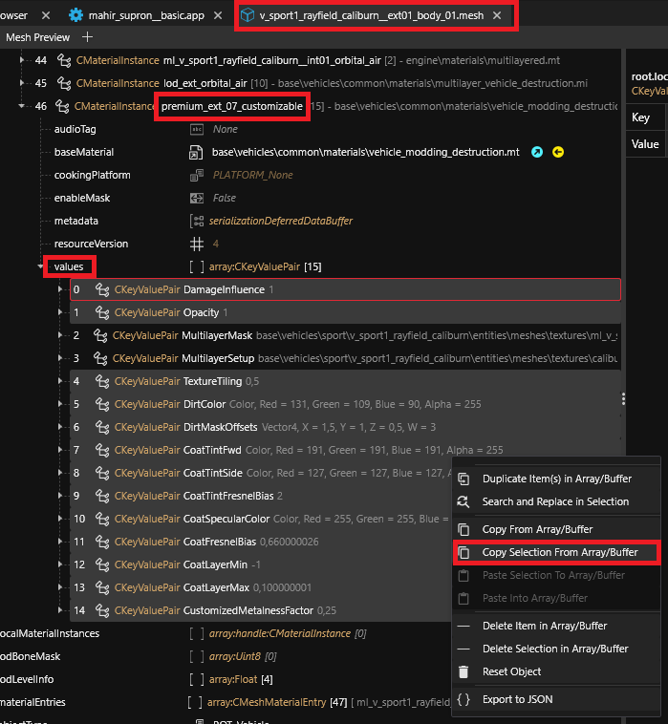
Task: Choose Copy Selection From Array/Buffer
Action: pos(559,552)
